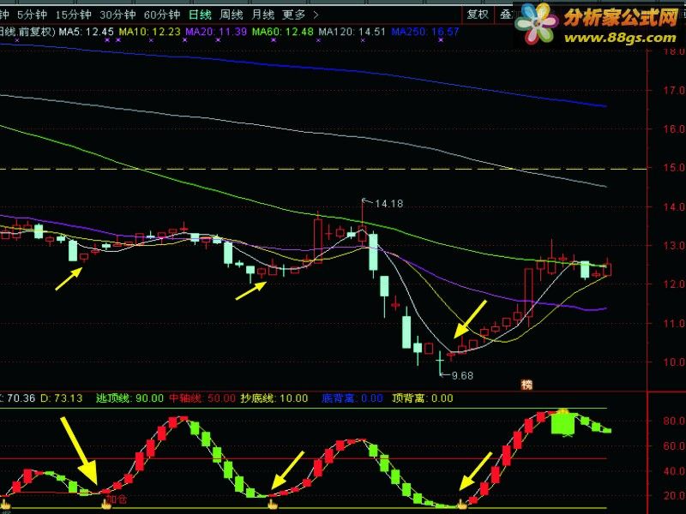Click the 加仓 signal text
The image size is (686, 514).
point(117,499)
